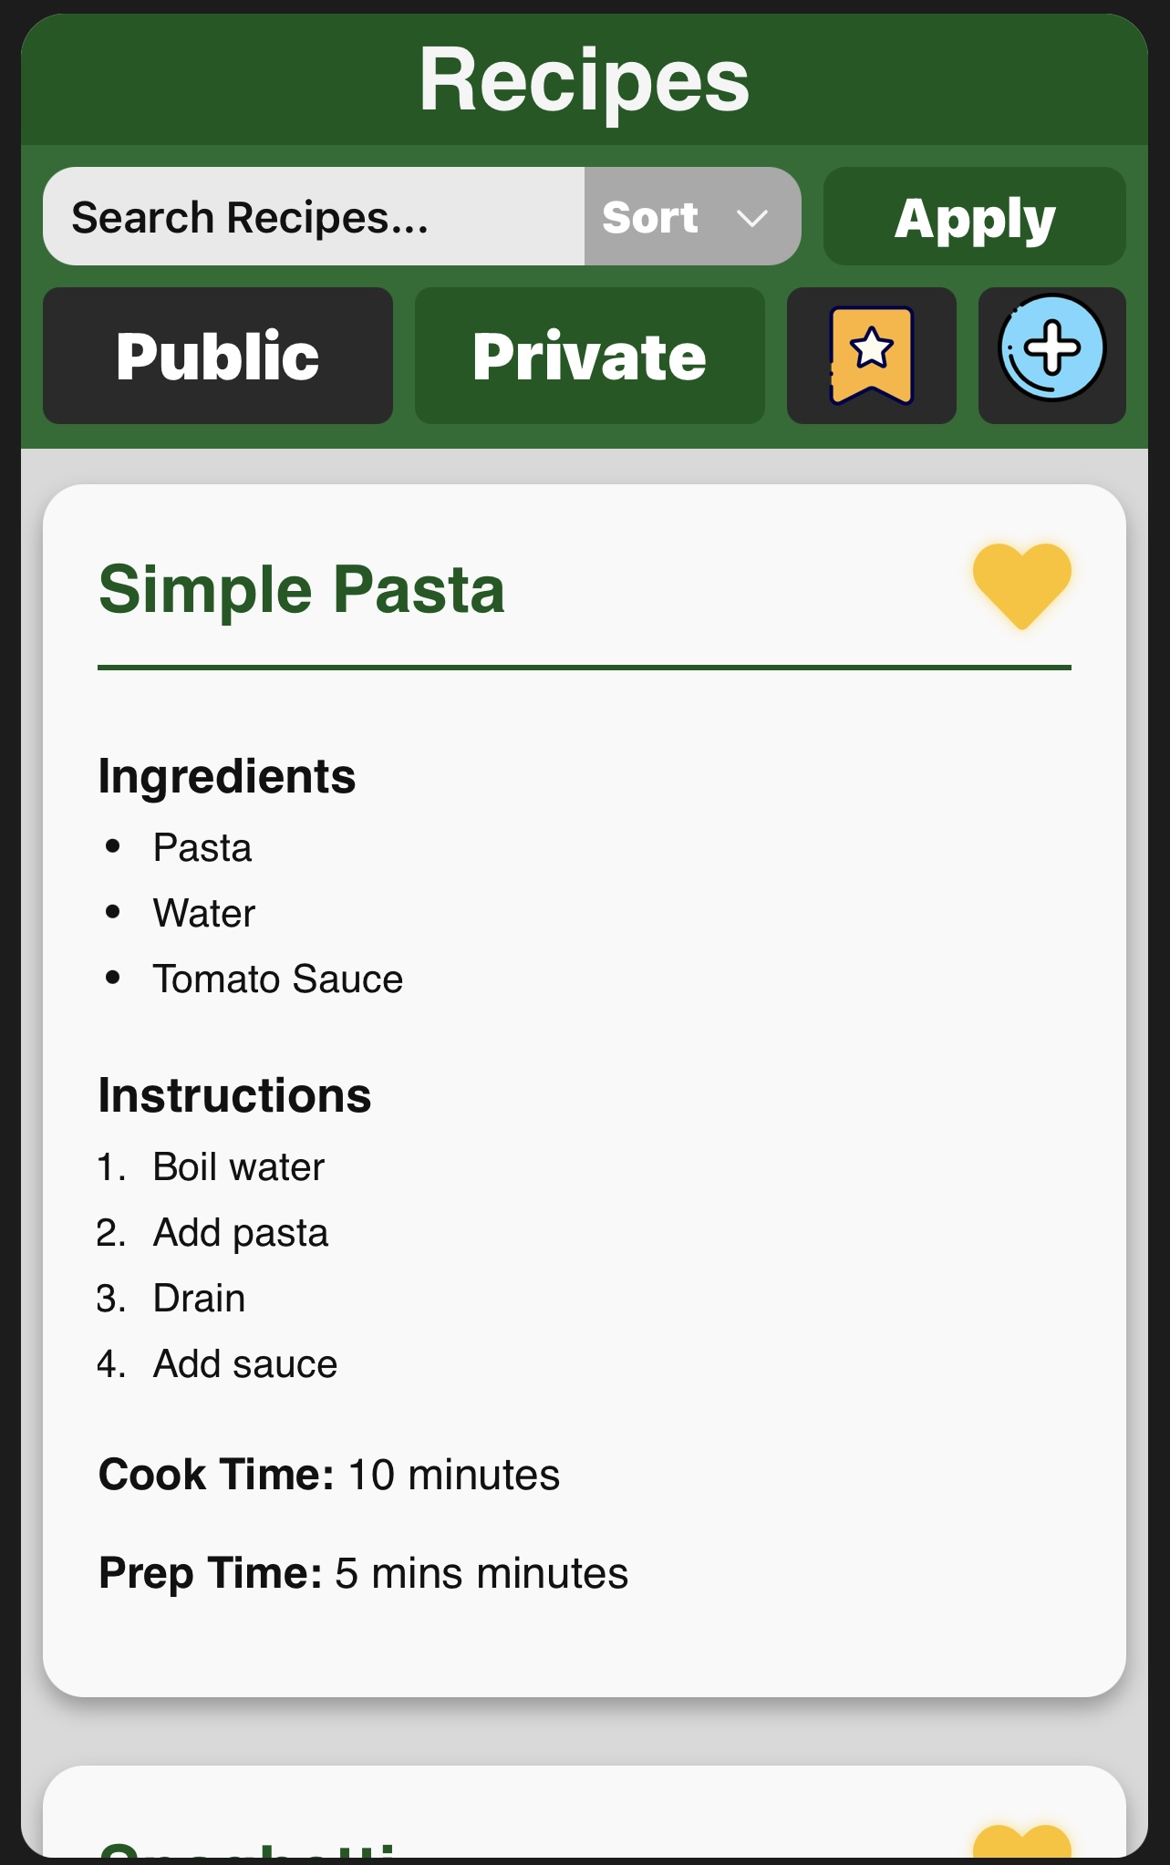
Task: Select the Ingredients heading
Action: pyautogui.click(x=227, y=776)
